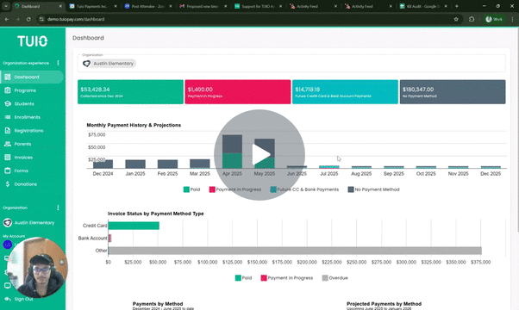Open the three-dot menu beside Organization experience
The width and height of the screenshot is (519, 310).
click(x=58, y=63)
